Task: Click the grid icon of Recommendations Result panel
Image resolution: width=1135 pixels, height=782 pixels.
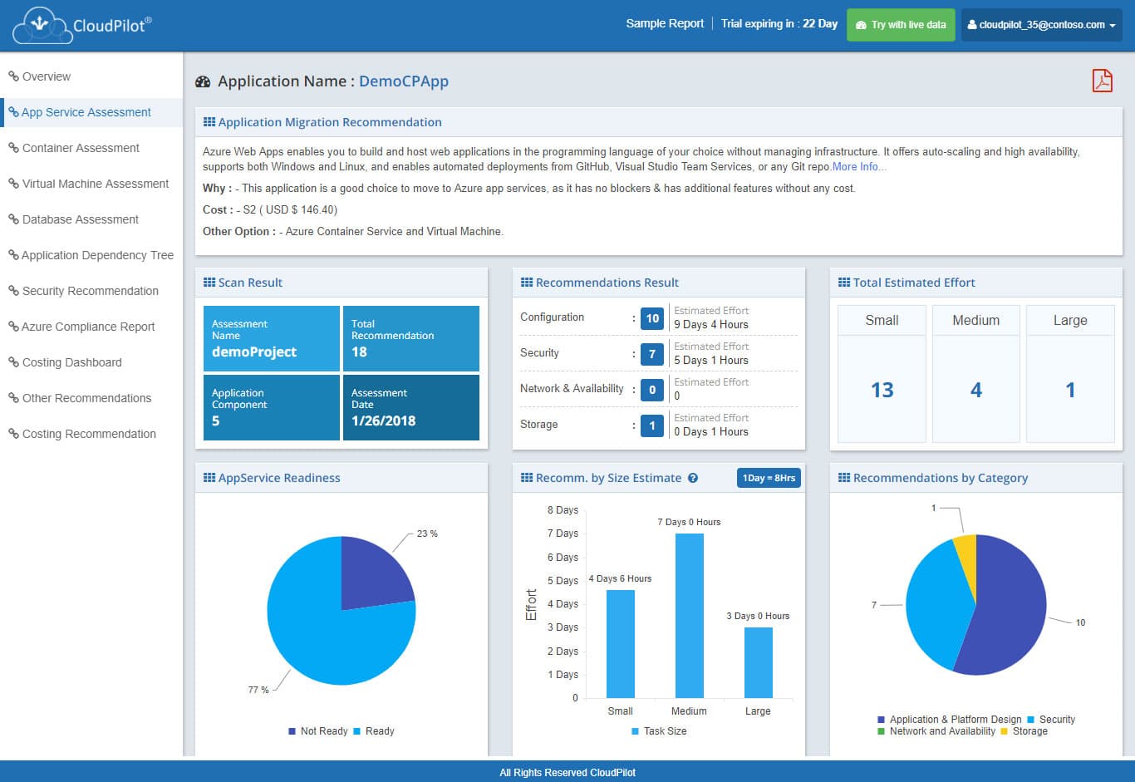Action: tap(527, 283)
